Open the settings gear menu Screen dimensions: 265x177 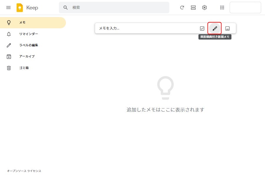(204, 8)
